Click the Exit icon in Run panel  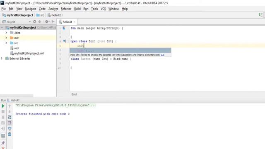3,129
